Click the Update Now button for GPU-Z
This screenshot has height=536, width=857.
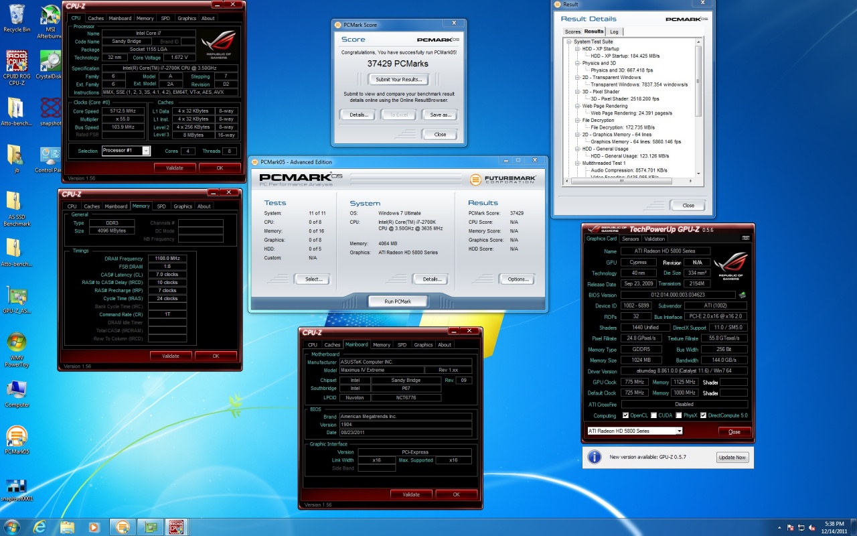tap(731, 457)
